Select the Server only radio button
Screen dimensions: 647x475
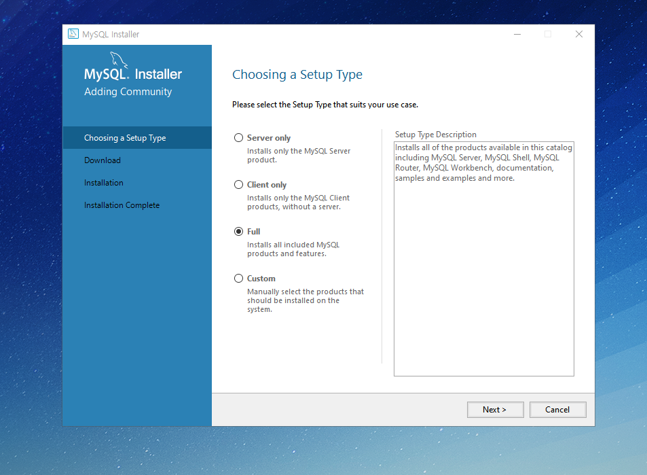tap(238, 137)
